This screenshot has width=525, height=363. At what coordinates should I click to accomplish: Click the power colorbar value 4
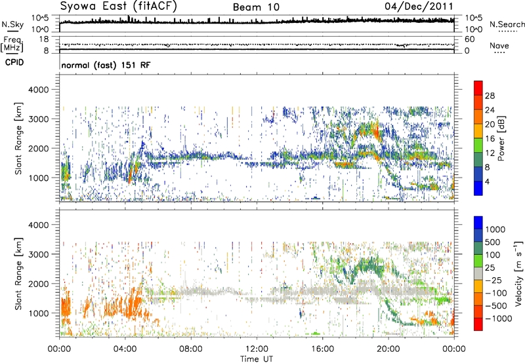(488, 181)
